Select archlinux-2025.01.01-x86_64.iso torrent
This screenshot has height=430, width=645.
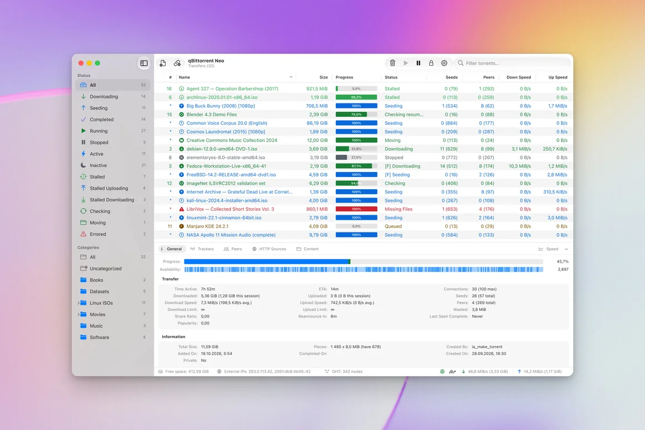(x=364, y=97)
